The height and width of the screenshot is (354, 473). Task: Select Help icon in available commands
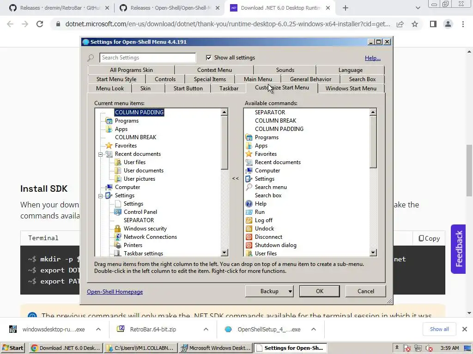coord(249,204)
